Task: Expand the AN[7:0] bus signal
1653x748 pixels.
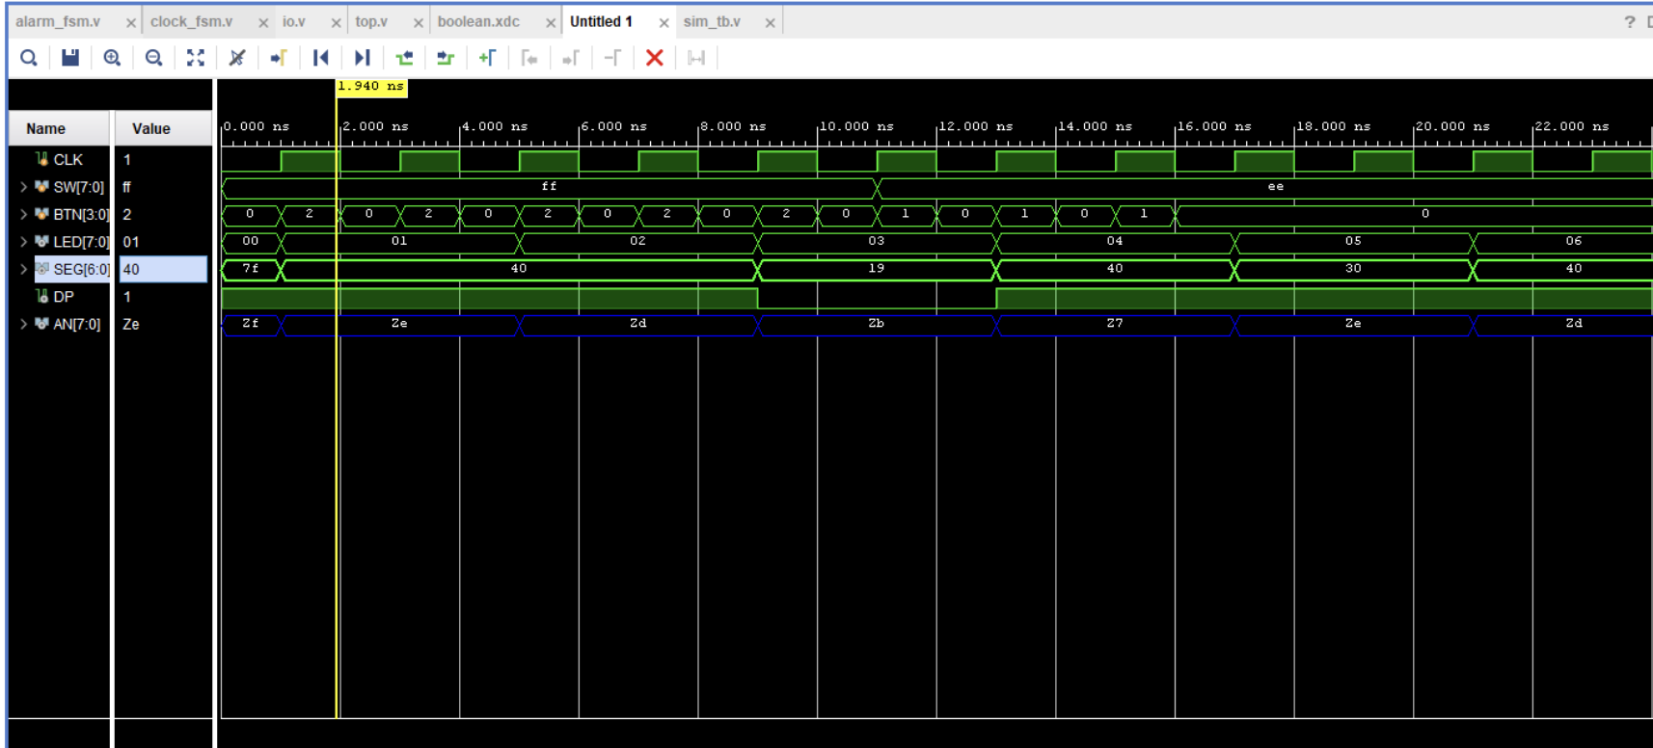Action: coord(23,324)
